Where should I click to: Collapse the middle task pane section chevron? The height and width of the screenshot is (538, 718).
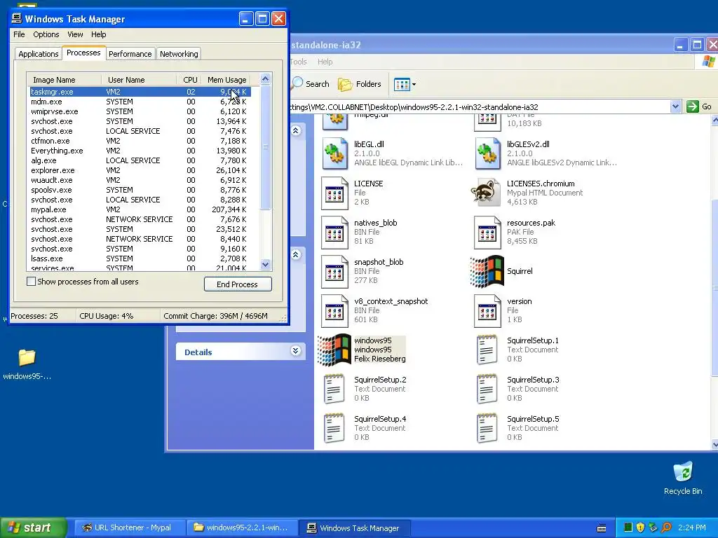point(296,254)
